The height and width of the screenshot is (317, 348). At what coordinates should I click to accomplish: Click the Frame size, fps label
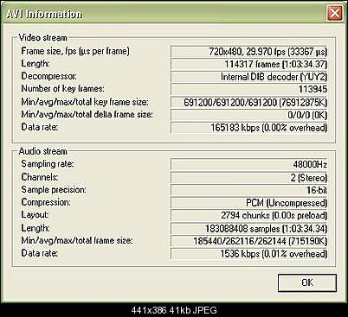tap(75, 51)
